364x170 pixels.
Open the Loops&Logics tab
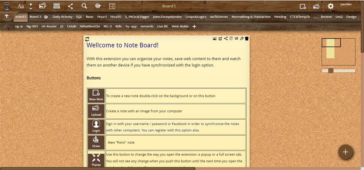tap(196, 17)
